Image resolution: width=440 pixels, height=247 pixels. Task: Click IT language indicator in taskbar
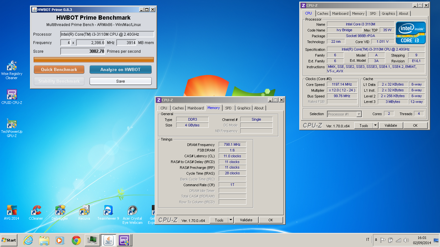point(368,240)
